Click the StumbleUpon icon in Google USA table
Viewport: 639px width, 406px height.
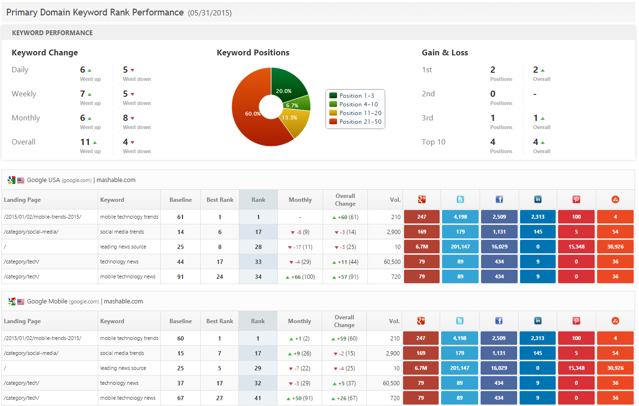(615, 199)
